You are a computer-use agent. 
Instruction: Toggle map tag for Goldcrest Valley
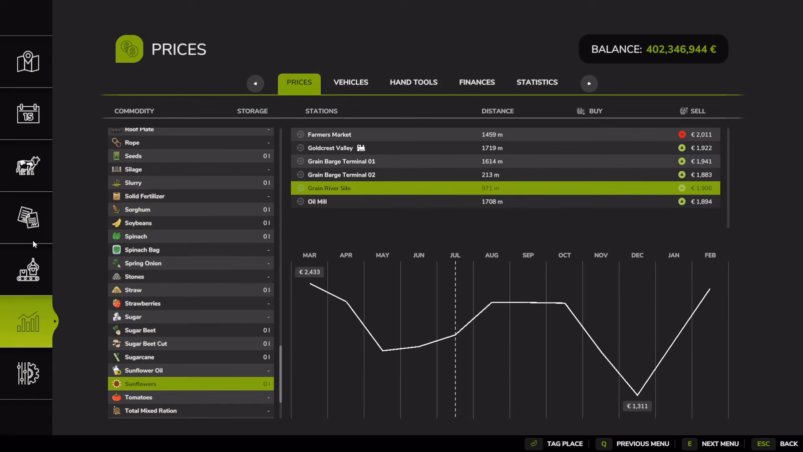coord(300,148)
